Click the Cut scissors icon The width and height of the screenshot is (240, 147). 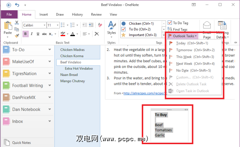pos(17,23)
